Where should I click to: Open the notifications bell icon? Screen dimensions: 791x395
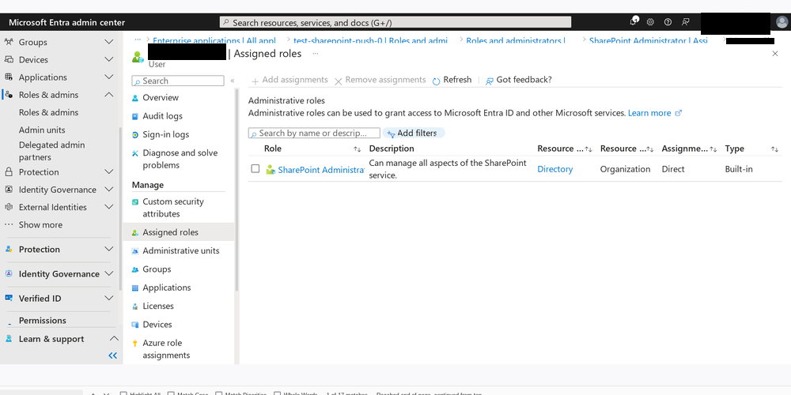coord(634,21)
